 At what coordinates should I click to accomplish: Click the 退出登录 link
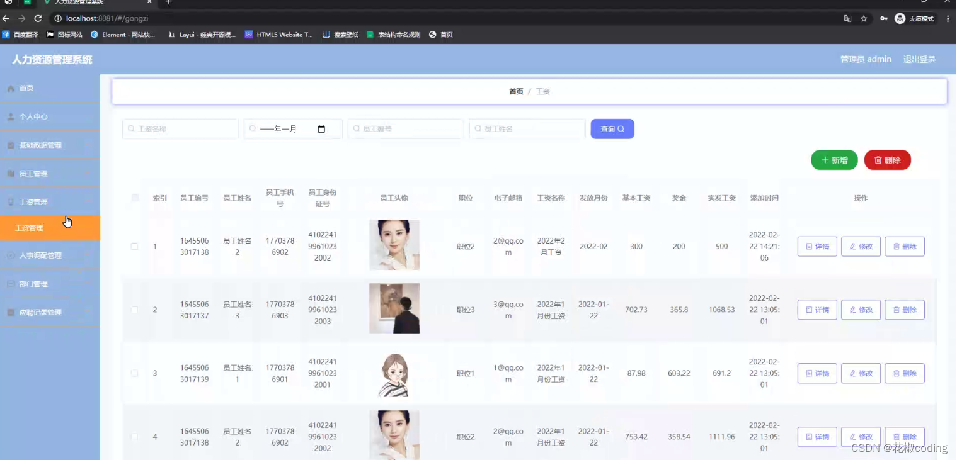919,59
